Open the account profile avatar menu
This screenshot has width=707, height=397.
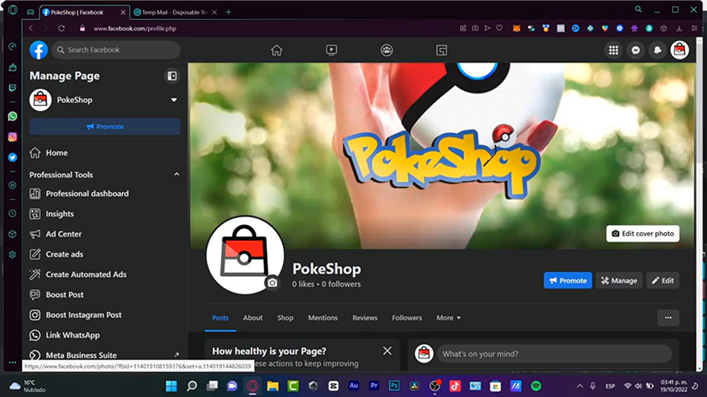(680, 50)
